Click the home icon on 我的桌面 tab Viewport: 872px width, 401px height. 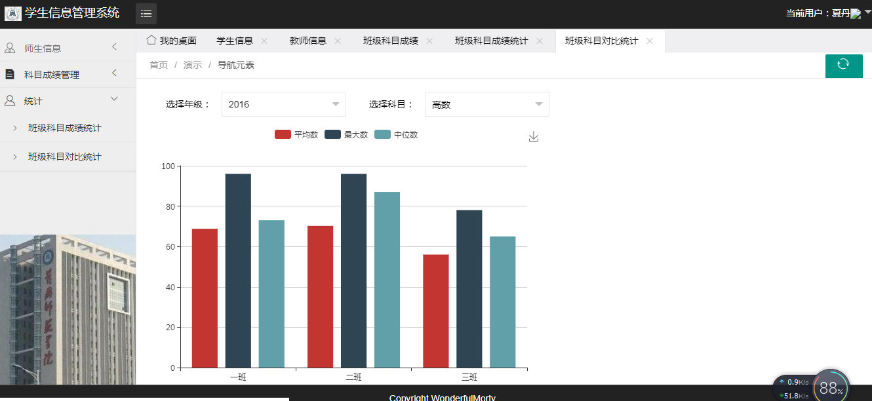151,40
